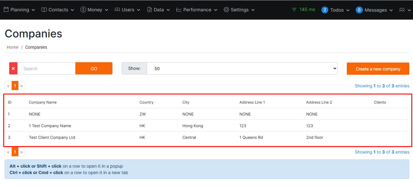Viewport: 413px width, 186px height.
Task: Open the Money menu
Action: tap(95, 10)
